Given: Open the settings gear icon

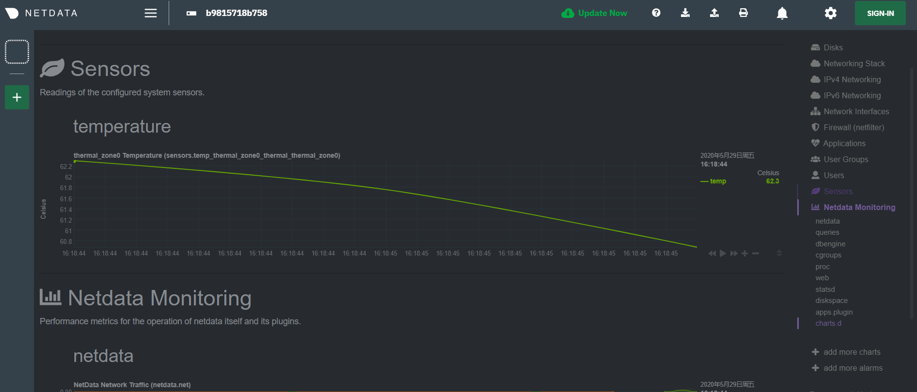Looking at the screenshot, I should [x=831, y=13].
